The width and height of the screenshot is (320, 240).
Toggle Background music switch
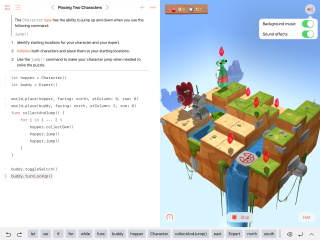click(308, 24)
